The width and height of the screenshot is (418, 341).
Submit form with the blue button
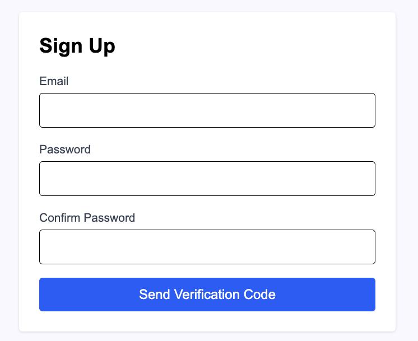tap(207, 295)
